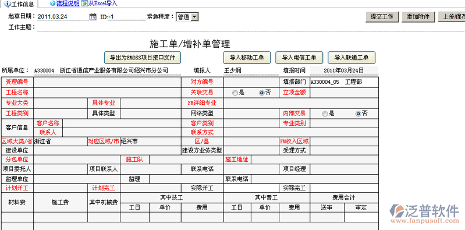The height and width of the screenshot is (230, 465).
Task: Select 是 for 关联交易
Action: (235, 93)
